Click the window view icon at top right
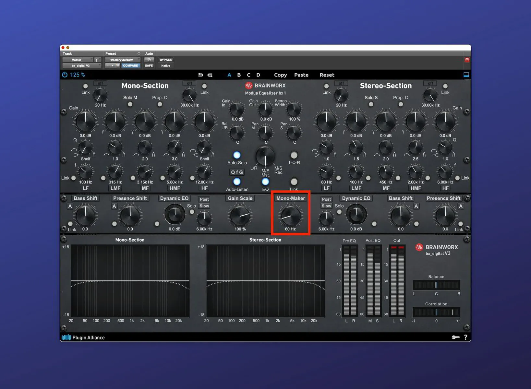The height and width of the screenshot is (389, 531). (x=466, y=74)
